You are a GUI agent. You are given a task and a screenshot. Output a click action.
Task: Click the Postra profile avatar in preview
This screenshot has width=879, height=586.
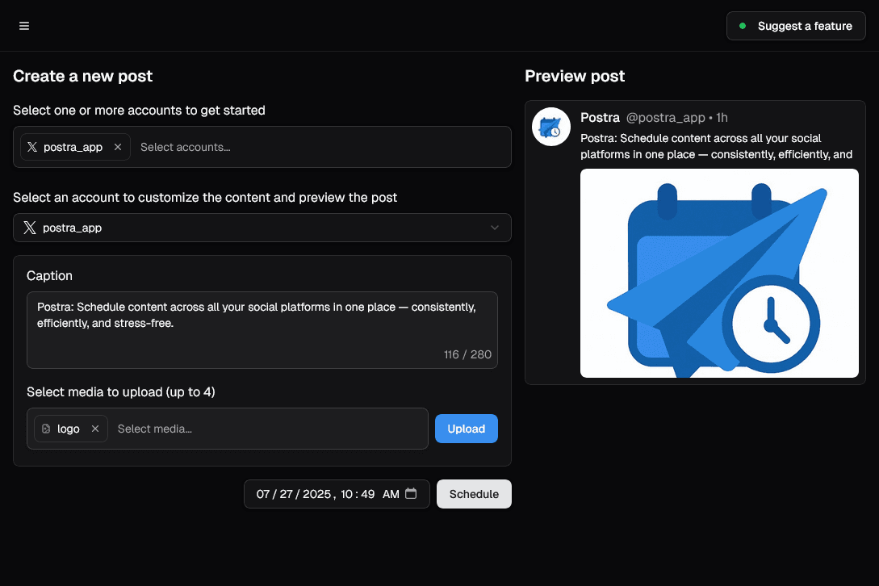coord(551,127)
